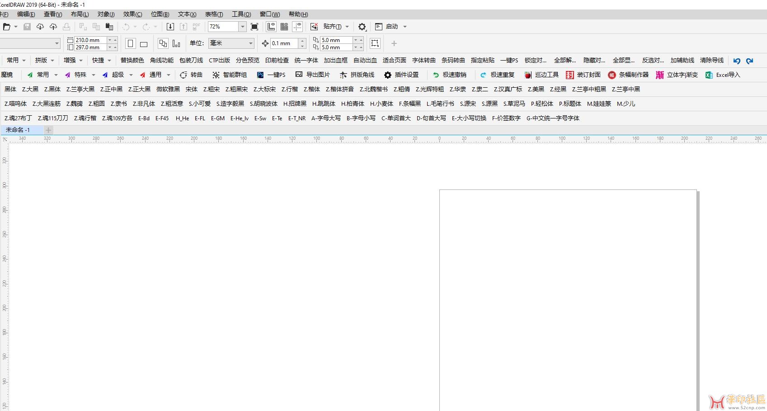This screenshot has width=767, height=411.
Task: Apply the 微软雅黑 font button
Action: pyautogui.click(x=168, y=90)
